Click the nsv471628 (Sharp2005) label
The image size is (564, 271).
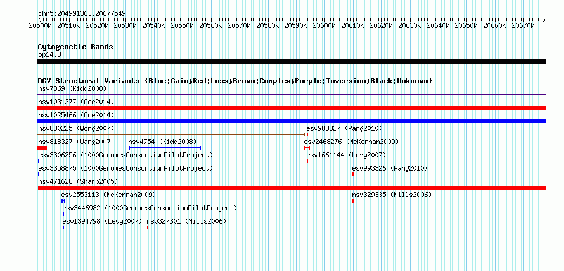coord(78,181)
